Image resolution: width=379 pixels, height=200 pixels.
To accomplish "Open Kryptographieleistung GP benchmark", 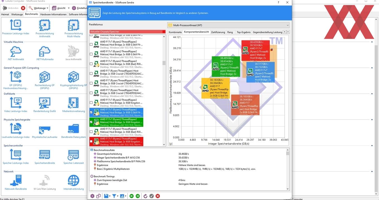I will (74, 80).
